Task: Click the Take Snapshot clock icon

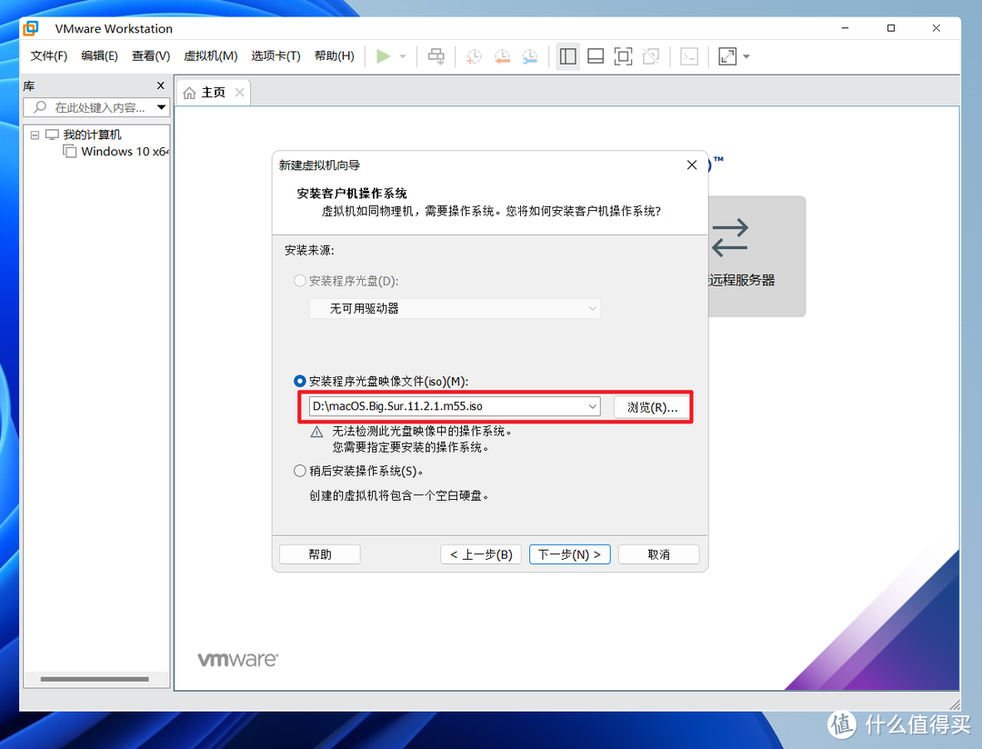Action: click(474, 56)
